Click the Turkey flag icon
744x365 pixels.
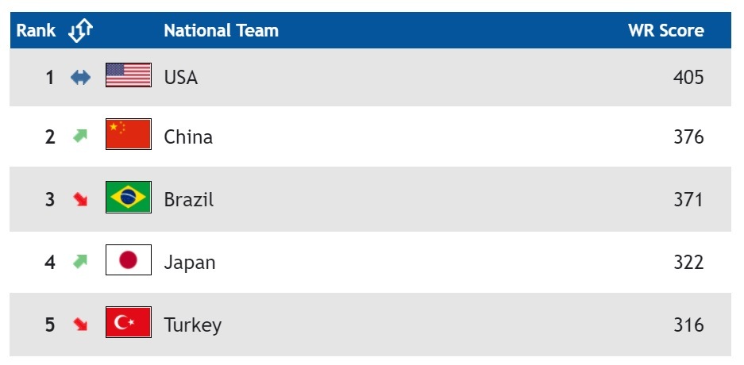128,322
